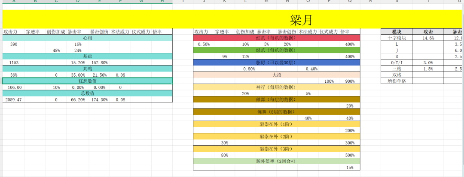
Task: Click the 驱祟在外（3阶）header row
Action: coord(277,149)
